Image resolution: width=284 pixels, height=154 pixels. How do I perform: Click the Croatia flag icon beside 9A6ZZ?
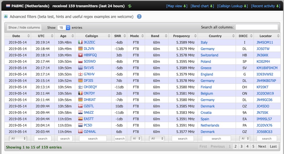[80, 113]
